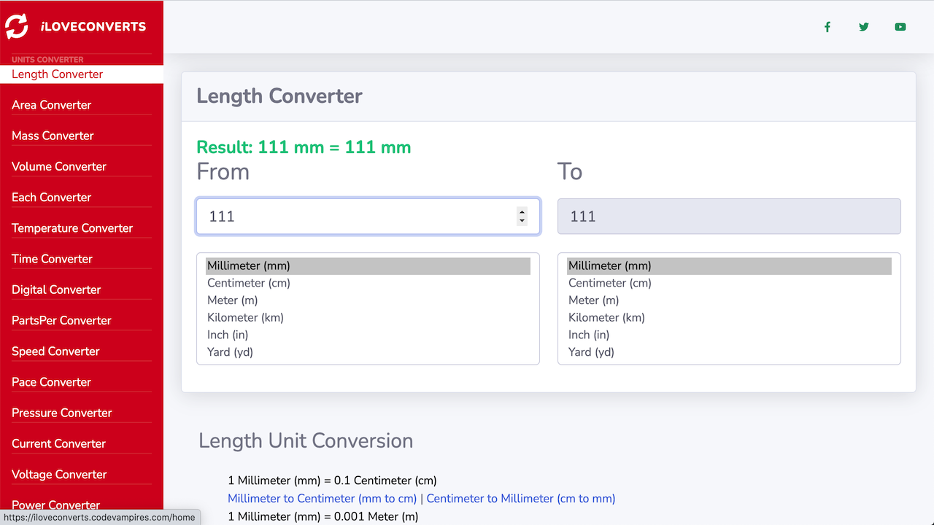Focus the From number input field
This screenshot has height=525, width=934.
click(x=358, y=217)
